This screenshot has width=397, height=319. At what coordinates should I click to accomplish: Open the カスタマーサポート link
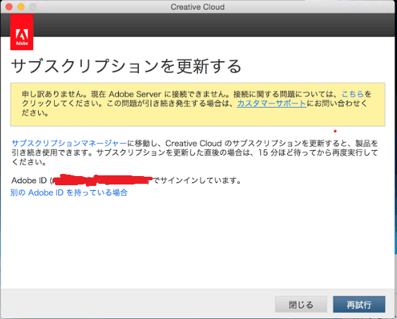[272, 104]
